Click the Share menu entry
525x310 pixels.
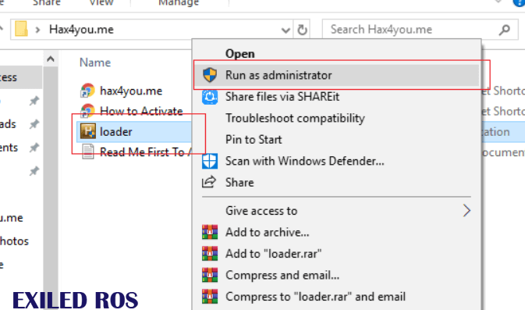point(239,183)
